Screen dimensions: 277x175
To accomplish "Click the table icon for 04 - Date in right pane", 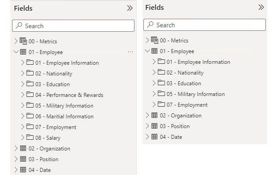I will click(x=154, y=137).
